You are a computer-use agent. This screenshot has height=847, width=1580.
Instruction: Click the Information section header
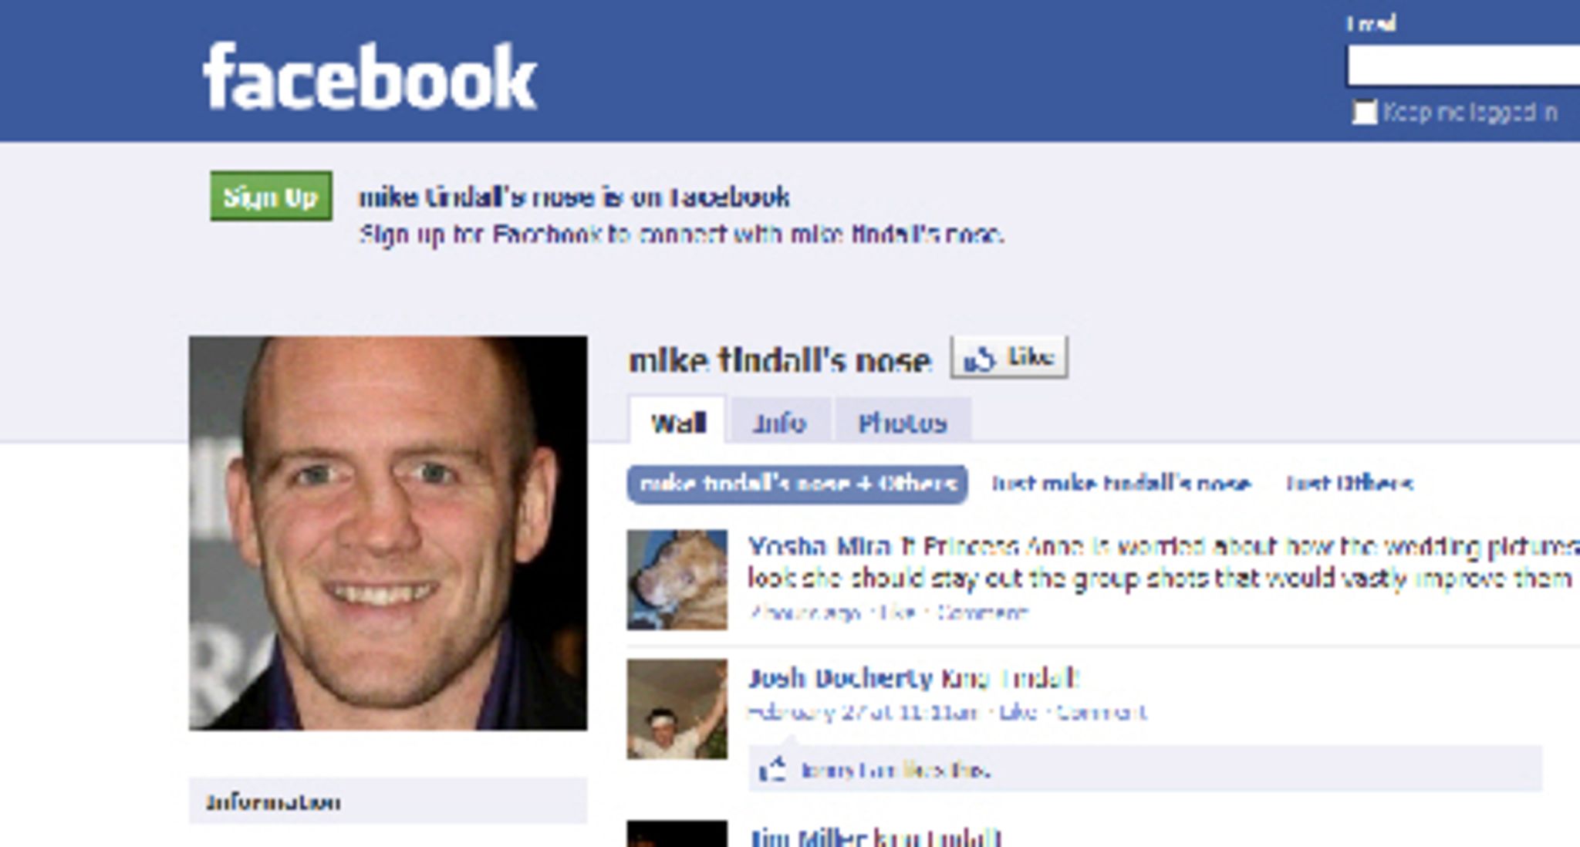pyautogui.click(x=388, y=801)
